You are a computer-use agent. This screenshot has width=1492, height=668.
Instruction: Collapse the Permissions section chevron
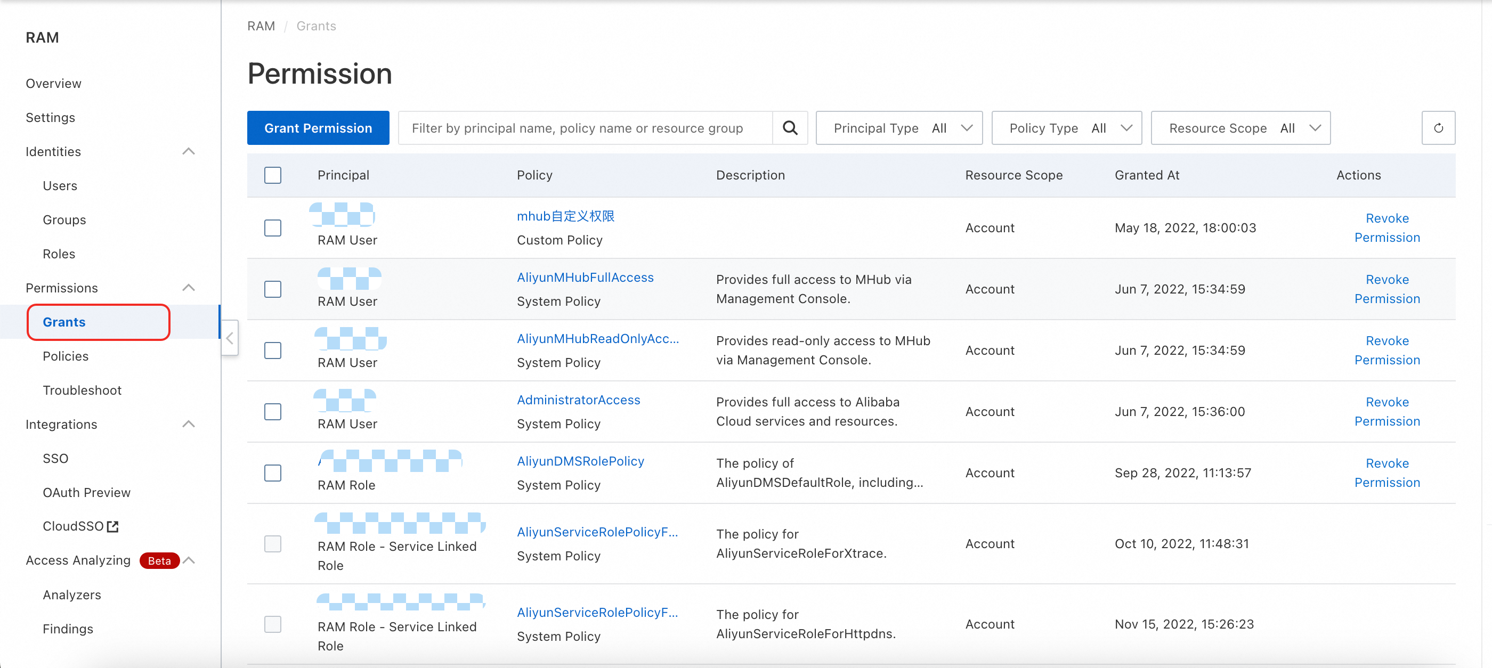[x=188, y=288]
